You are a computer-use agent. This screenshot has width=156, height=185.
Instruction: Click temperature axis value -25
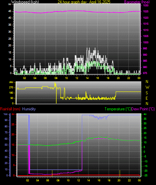click(146, 175)
